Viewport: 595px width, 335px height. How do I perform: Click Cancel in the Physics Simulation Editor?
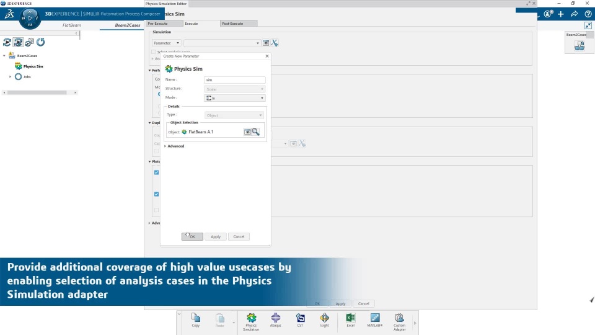tap(364, 303)
